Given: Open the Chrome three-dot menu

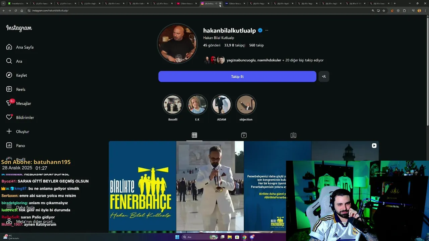Looking at the screenshot, I should (x=425, y=11).
